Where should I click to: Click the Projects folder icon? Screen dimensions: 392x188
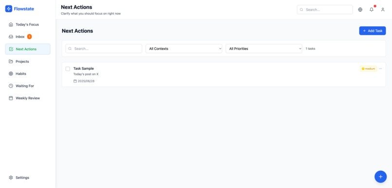click(x=11, y=61)
